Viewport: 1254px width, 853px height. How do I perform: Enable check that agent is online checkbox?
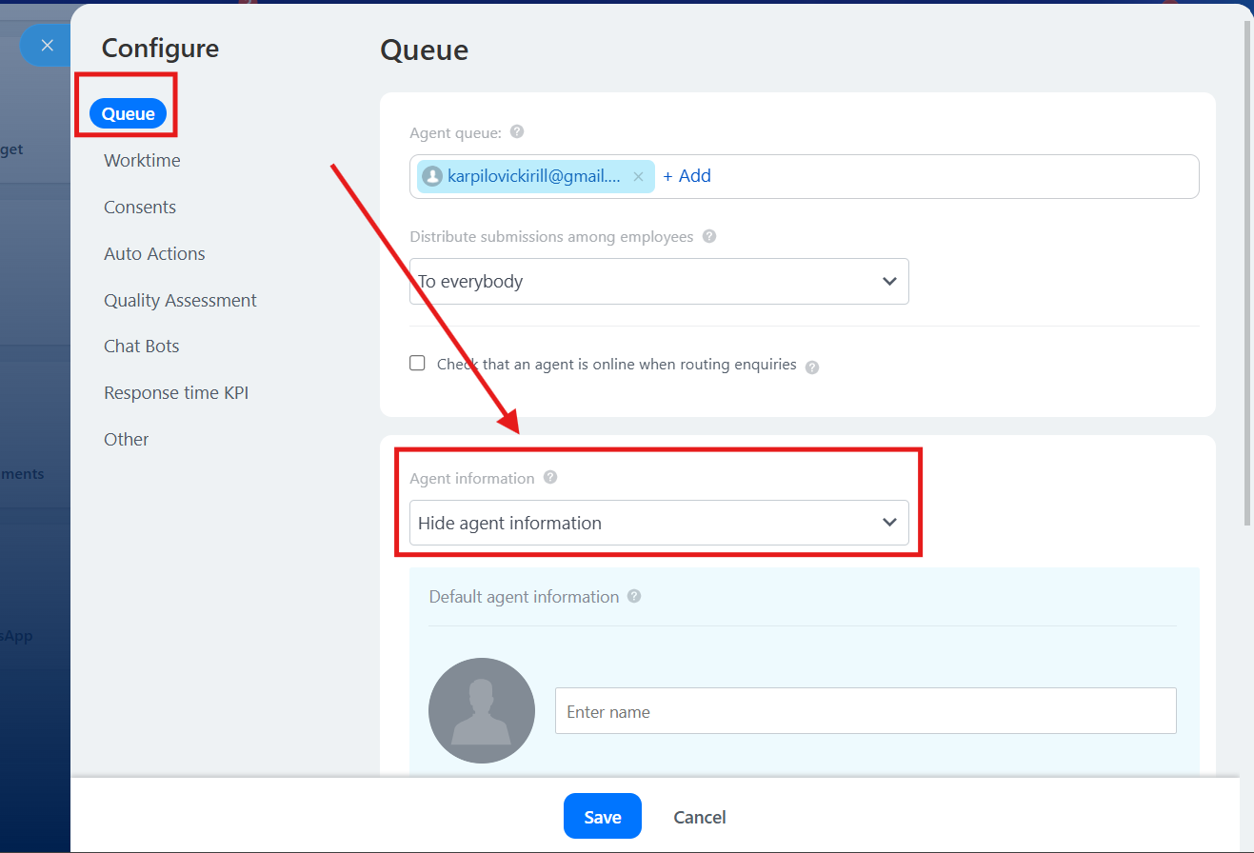[x=417, y=364]
